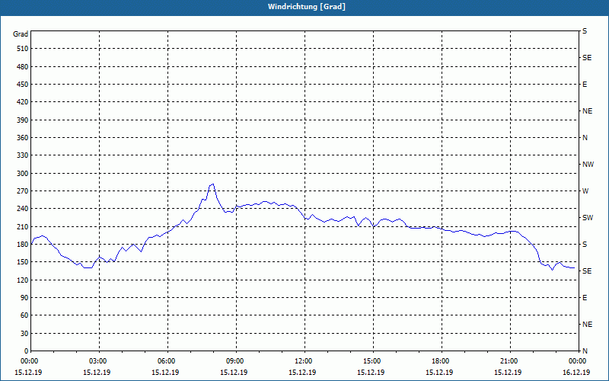Click the 03:00 time axis label

100,361
